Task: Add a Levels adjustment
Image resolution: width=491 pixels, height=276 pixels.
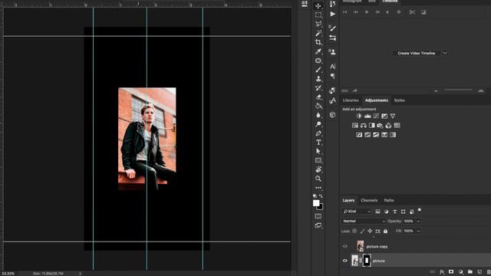Action: pos(367,116)
